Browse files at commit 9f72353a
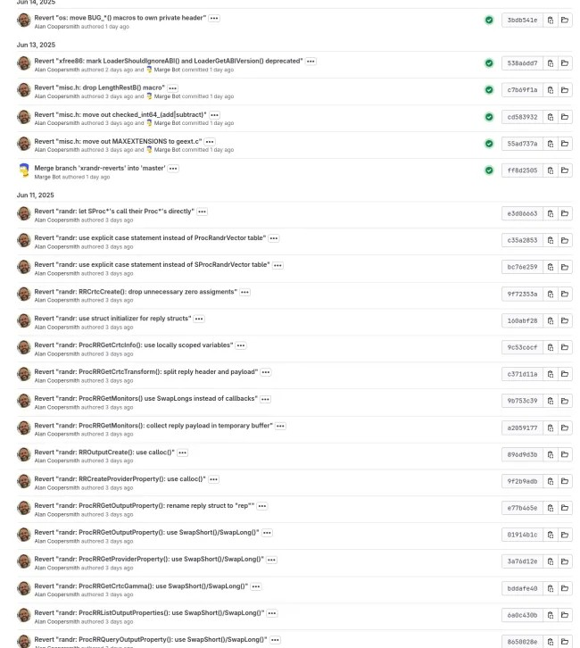The height and width of the screenshot is (648, 580). (x=565, y=294)
